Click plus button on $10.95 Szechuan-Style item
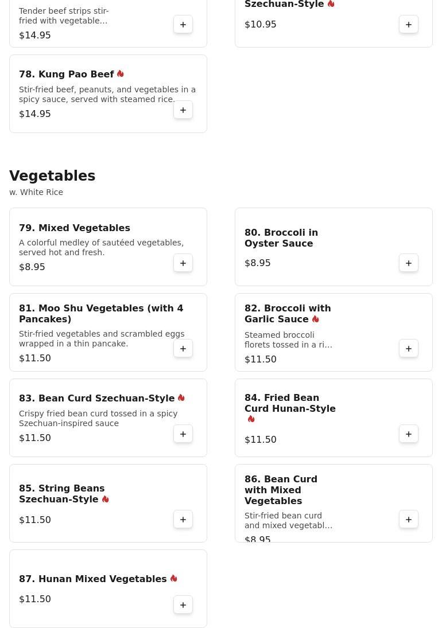The width and height of the screenshot is (442, 628). [x=408, y=25]
